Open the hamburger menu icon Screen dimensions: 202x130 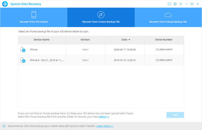coord(181,4)
